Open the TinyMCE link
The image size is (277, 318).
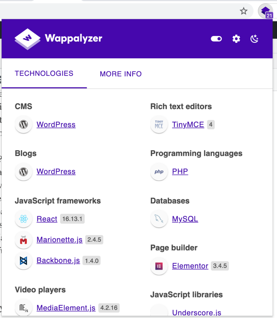click(188, 125)
